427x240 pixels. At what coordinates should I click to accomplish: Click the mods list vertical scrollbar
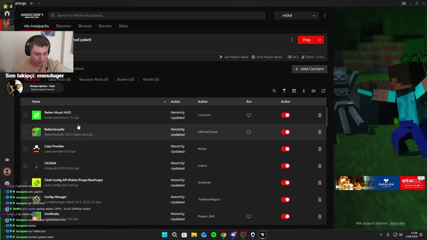pos(327,117)
